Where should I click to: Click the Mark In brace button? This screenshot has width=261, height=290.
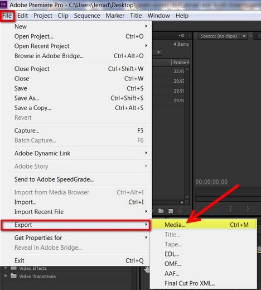click(x=230, y=208)
